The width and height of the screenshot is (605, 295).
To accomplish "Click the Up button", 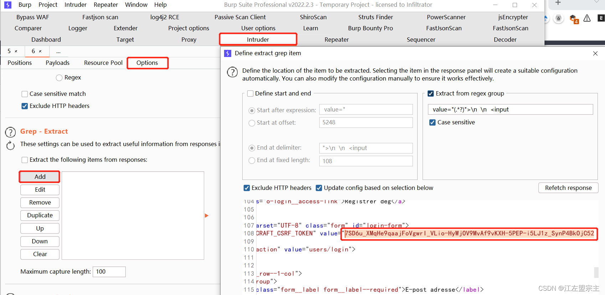I will pos(40,228).
